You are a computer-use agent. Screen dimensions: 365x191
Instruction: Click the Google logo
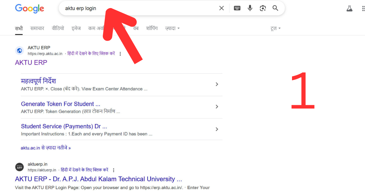30,8
